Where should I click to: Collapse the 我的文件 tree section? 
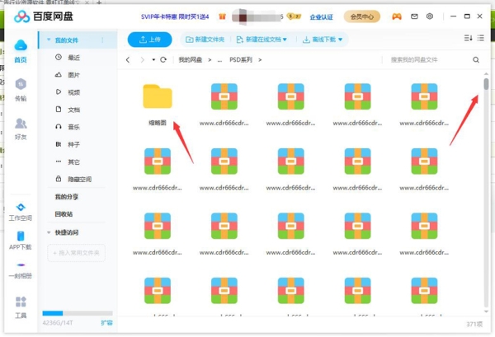pos(49,40)
